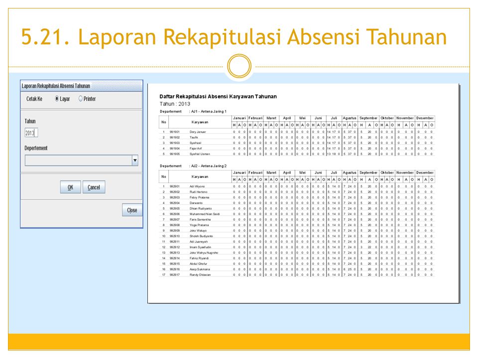Click Januari column header in AJ1 table
This screenshot has height=358, width=478.
(x=239, y=118)
